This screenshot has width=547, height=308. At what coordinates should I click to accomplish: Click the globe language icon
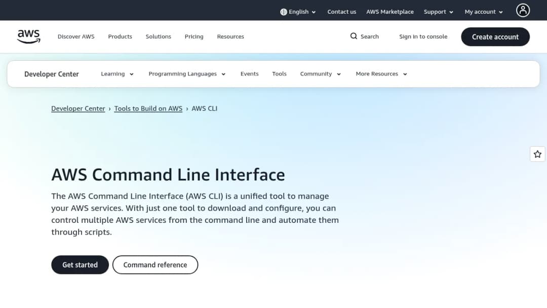284,12
